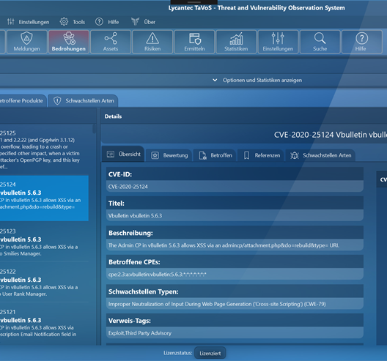Open the Assets network toolbar button
The width and height of the screenshot is (387, 361).
(111, 42)
